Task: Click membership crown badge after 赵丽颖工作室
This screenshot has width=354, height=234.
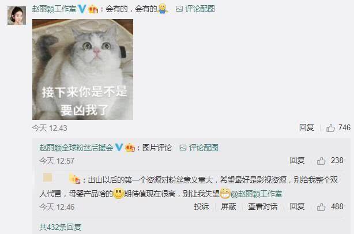Action: pyautogui.click(x=93, y=9)
